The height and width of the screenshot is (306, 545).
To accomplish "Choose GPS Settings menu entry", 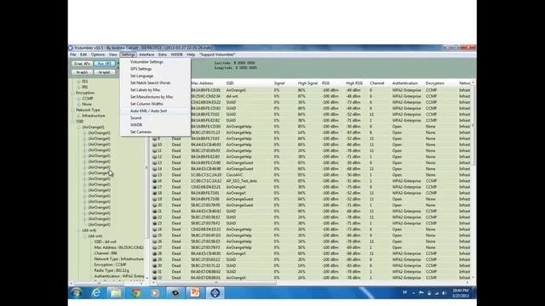I will pyautogui.click(x=155, y=69).
